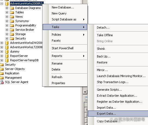Select Back Up… in Tasks submenu
The image size is (148, 125).
(x=118, y=56)
